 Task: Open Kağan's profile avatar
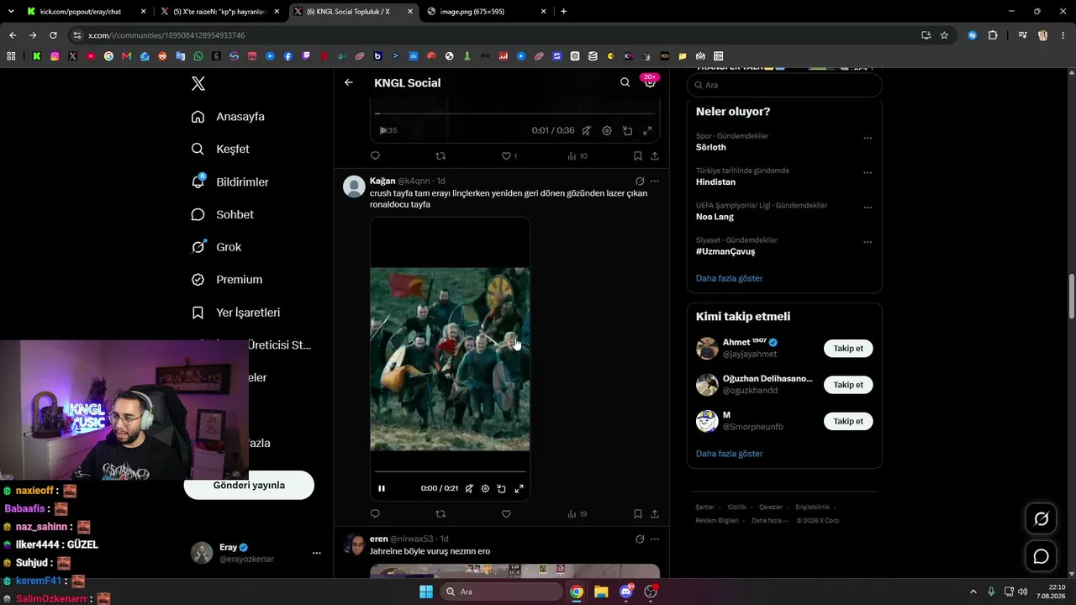point(354,187)
